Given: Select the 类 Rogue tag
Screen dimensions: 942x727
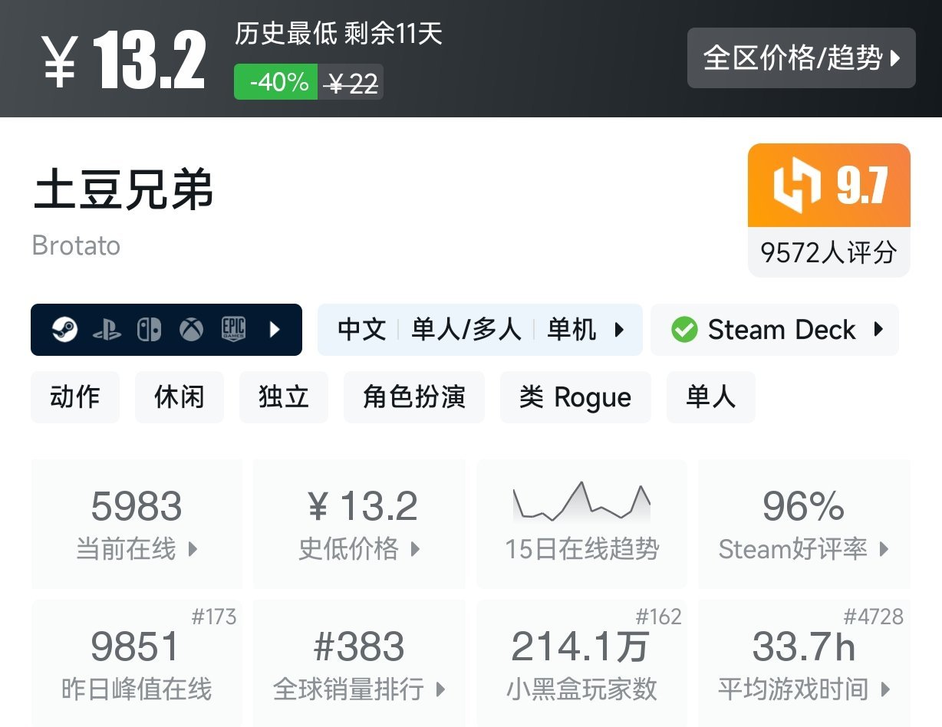Looking at the screenshot, I should click(575, 397).
